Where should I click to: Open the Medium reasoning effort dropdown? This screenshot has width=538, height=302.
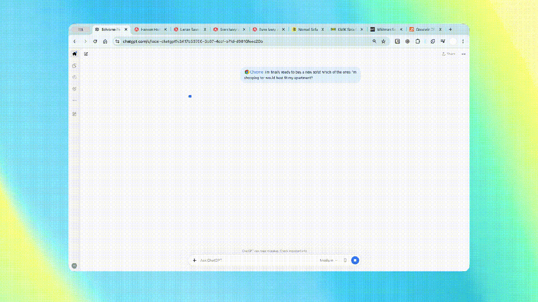329,260
